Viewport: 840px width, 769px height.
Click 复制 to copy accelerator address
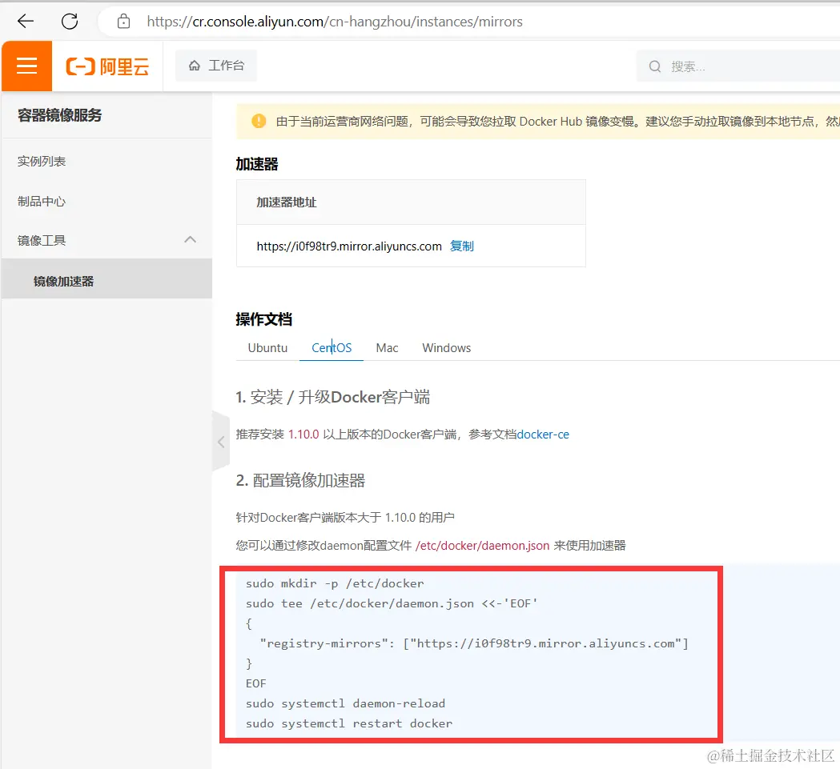point(462,246)
